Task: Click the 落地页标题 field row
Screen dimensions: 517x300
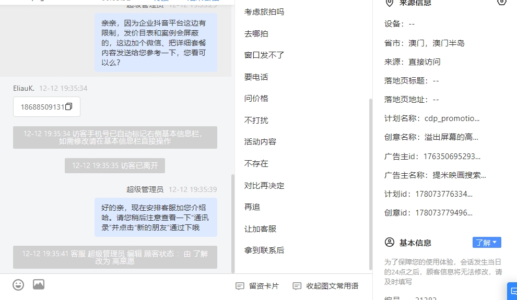Action: click(412, 81)
